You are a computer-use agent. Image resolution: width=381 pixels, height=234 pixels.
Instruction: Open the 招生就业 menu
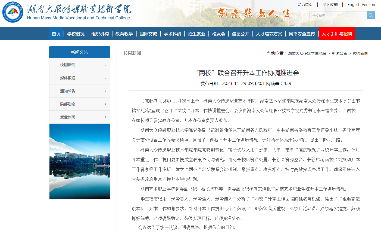point(196,34)
